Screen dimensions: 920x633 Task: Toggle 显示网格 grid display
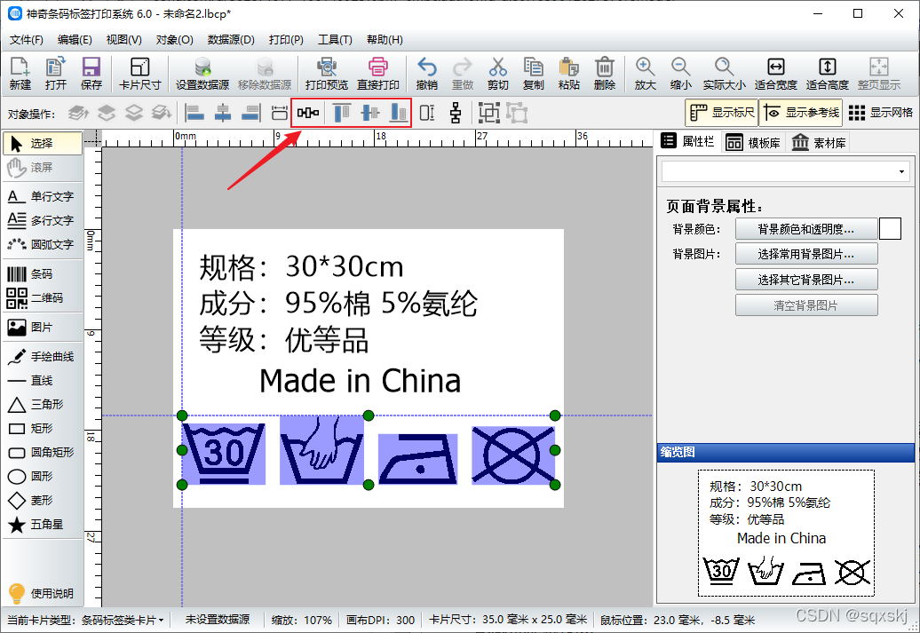click(881, 113)
